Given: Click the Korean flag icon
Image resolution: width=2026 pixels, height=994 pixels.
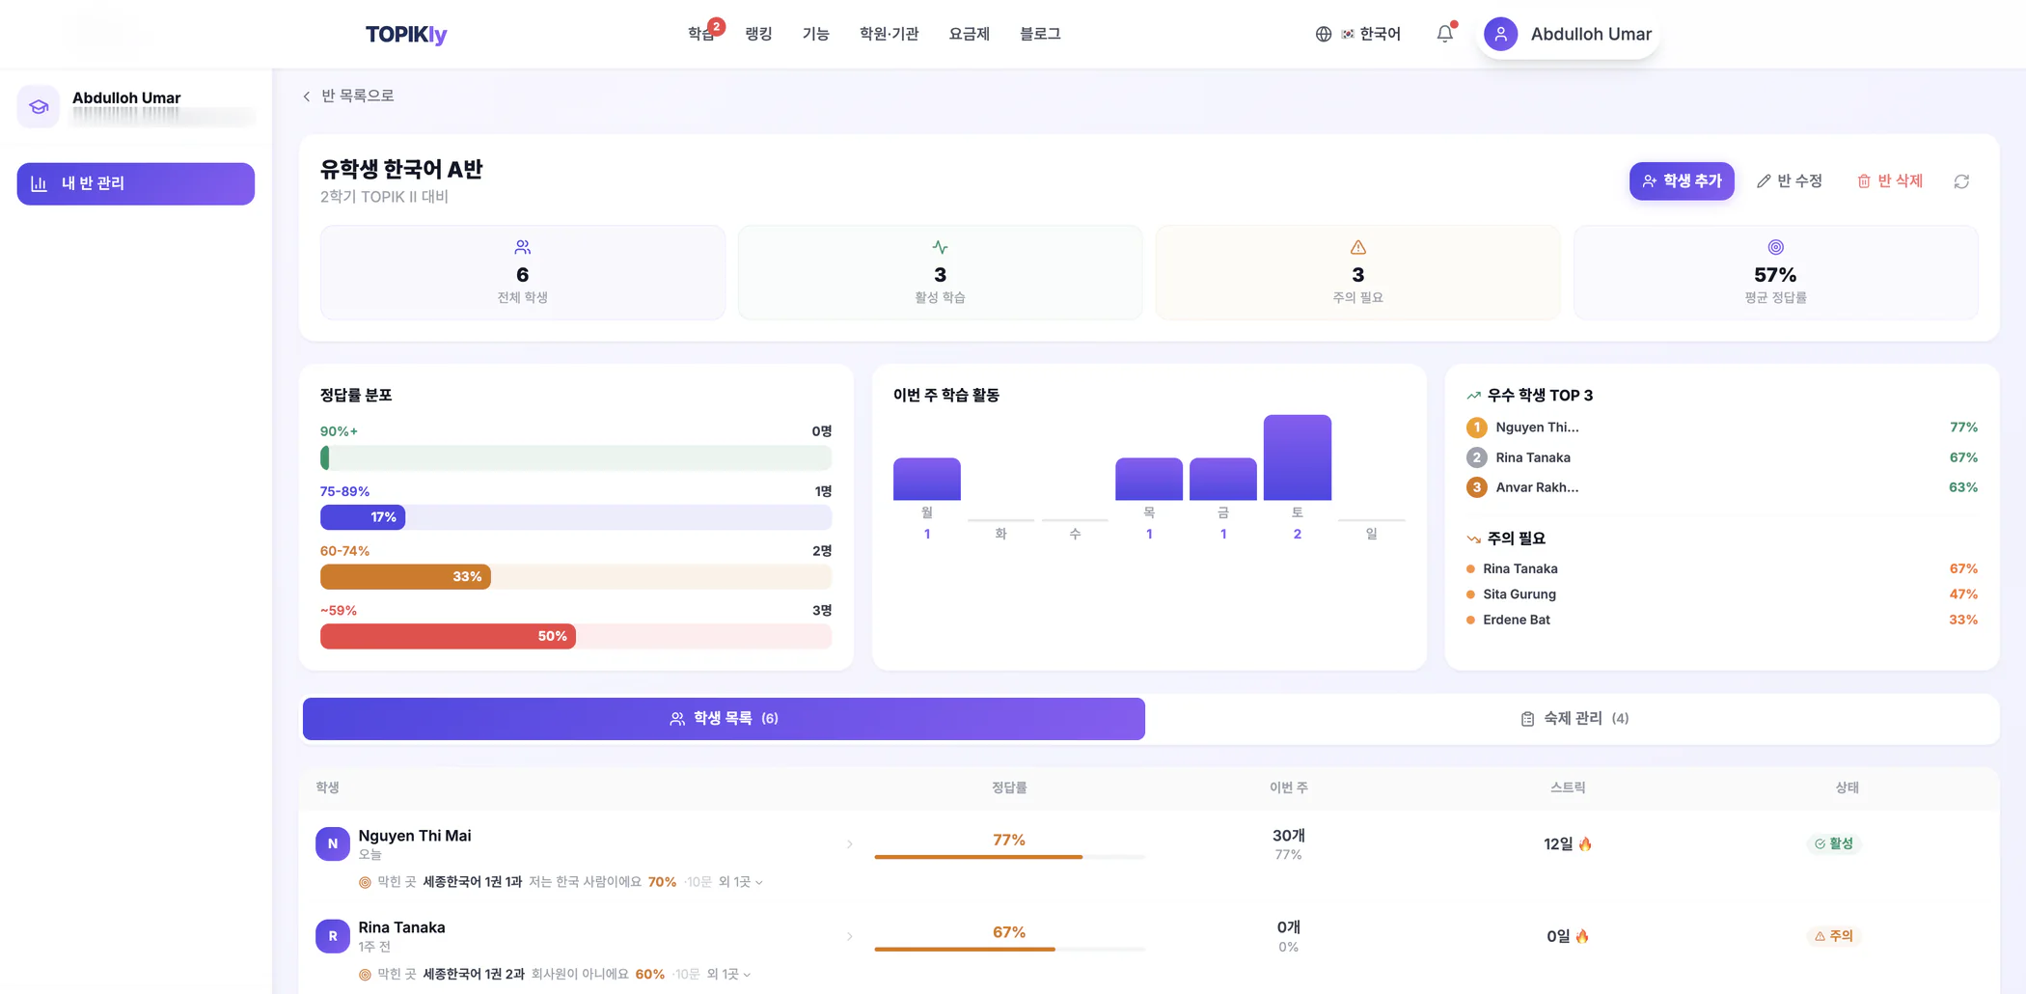Looking at the screenshot, I should point(1348,34).
